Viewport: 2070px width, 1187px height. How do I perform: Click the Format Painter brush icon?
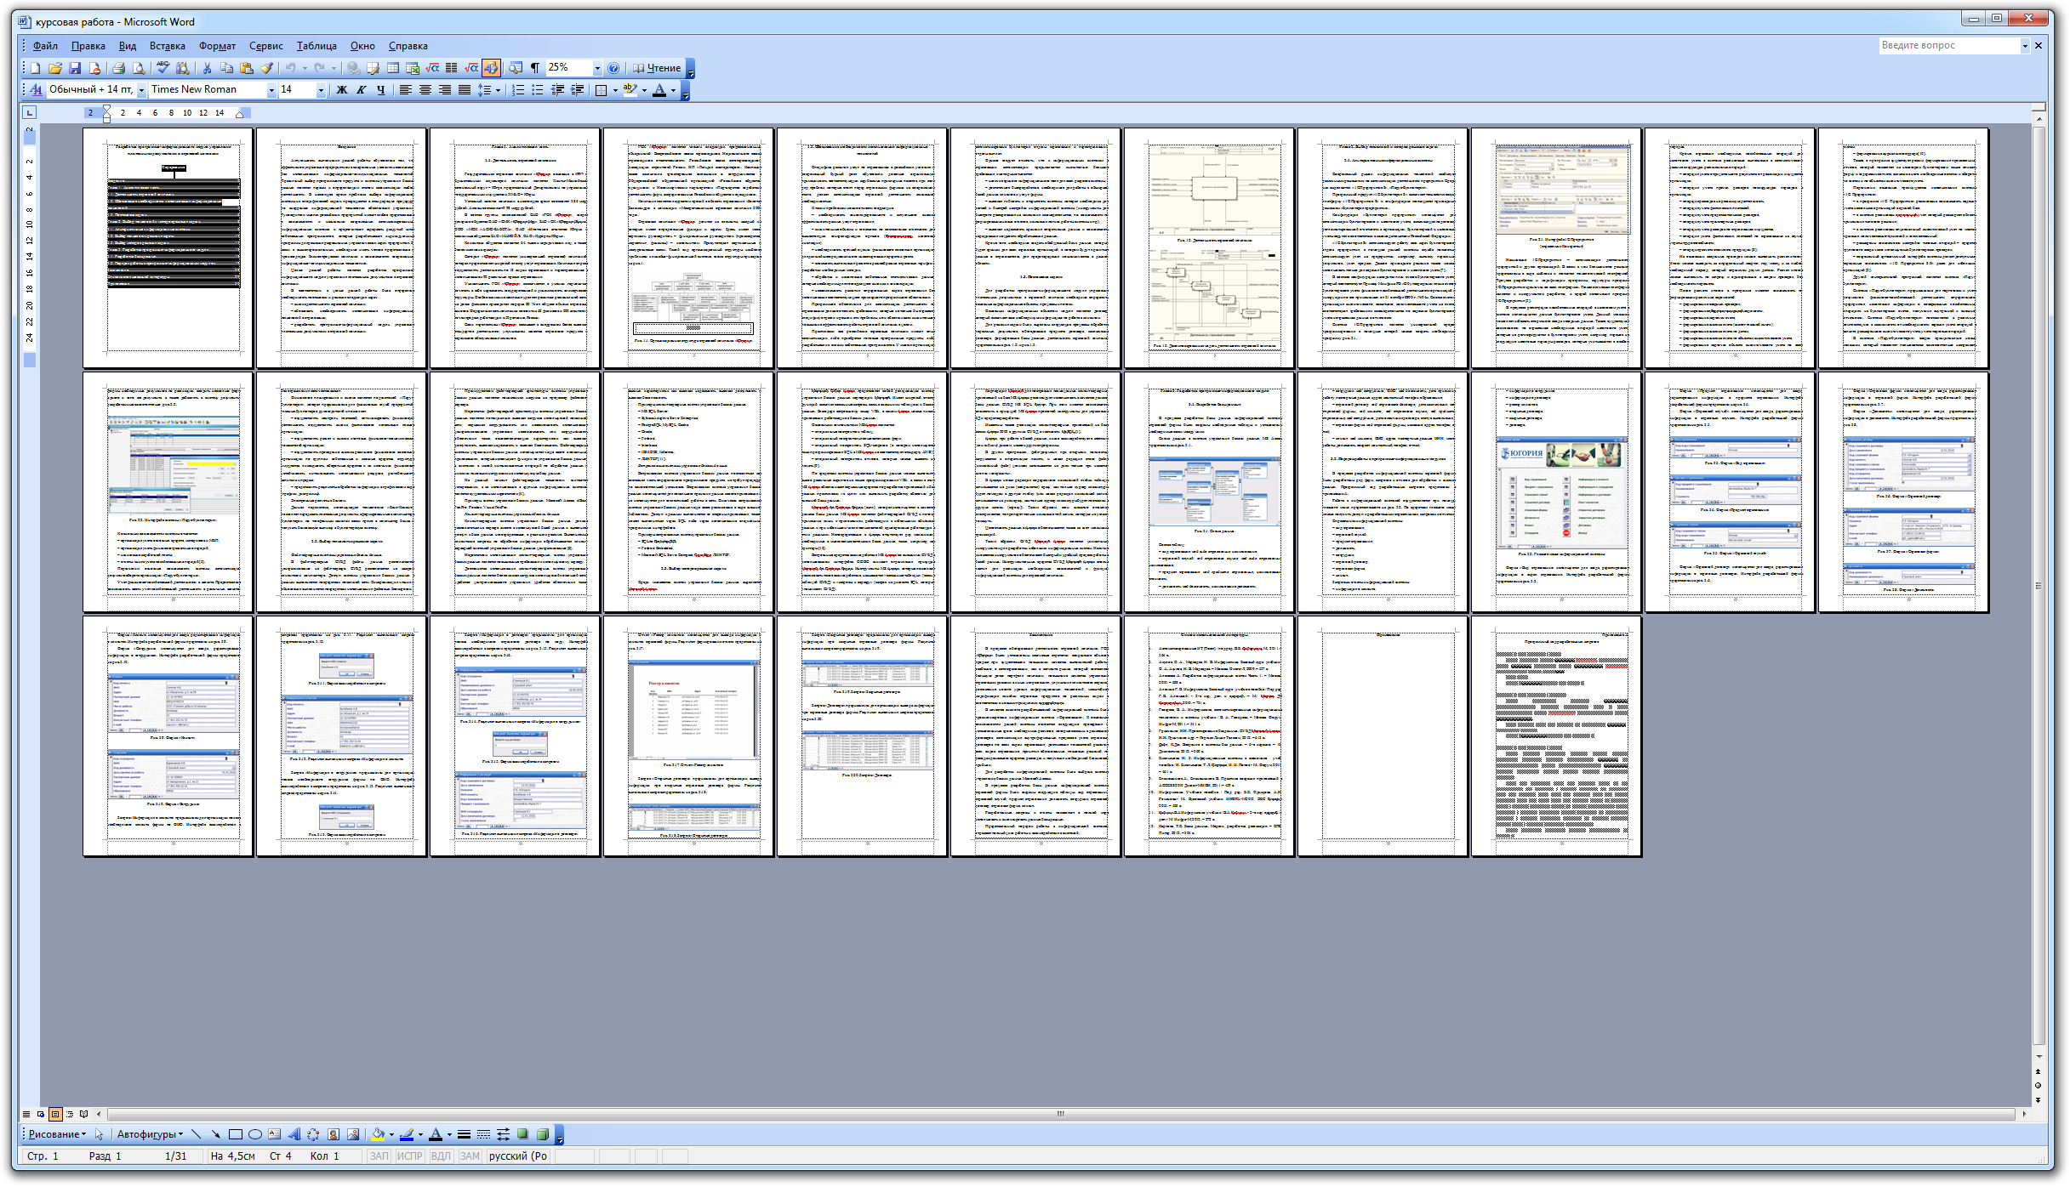tap(267, 68)
